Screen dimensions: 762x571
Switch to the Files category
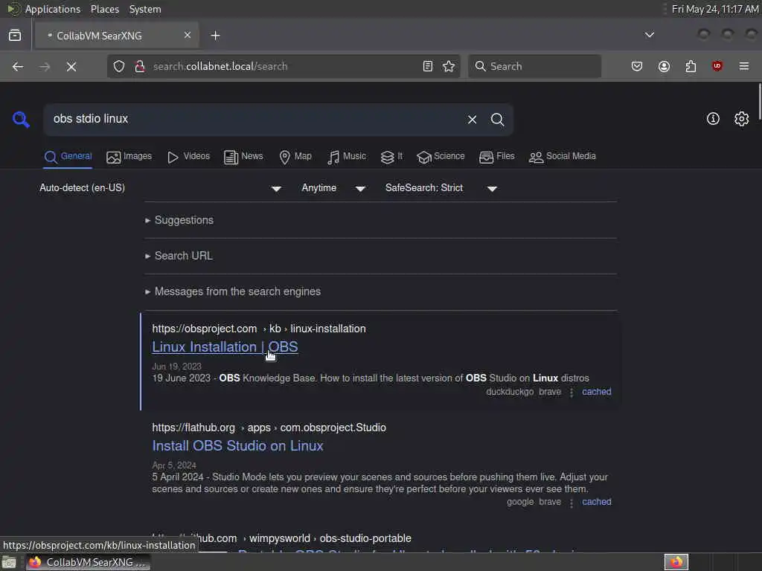pyautogui.click(x=496, y=156)
